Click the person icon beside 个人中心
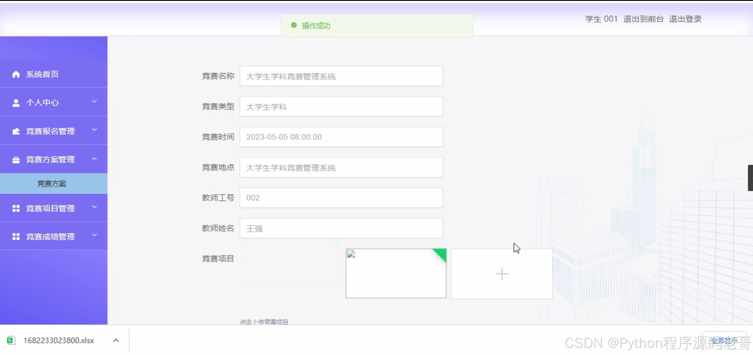Screen dimensions: 753x355 tap(16, 103)
